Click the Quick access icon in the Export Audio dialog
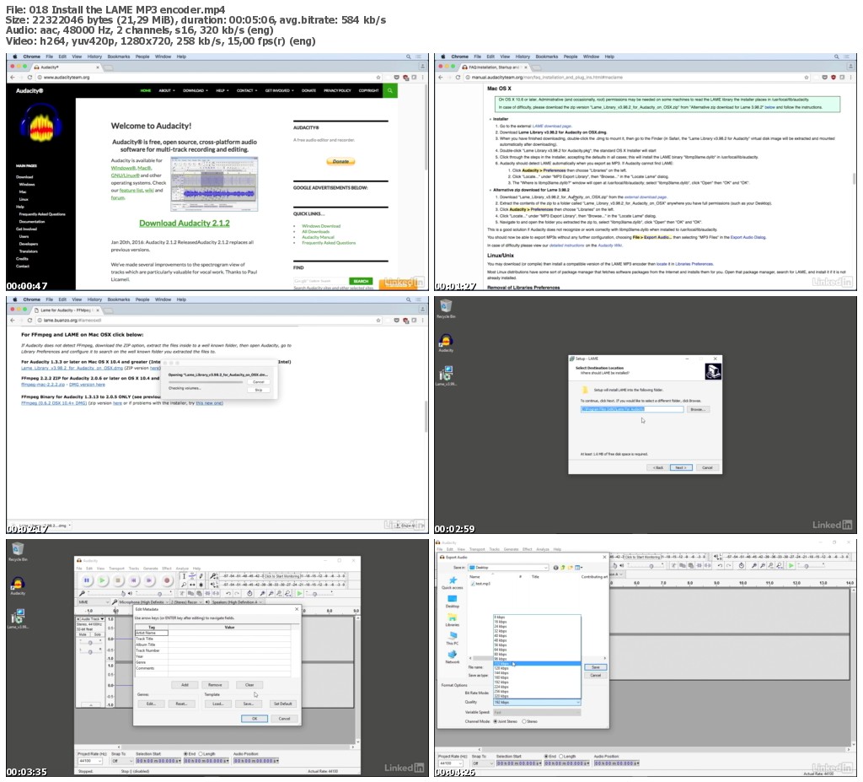The width and height of the screenshot is (863, 782). (453, 580)
